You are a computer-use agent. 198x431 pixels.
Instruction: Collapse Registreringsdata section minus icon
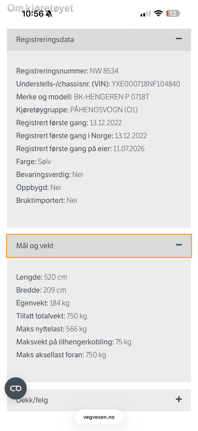click(x=179, y=39)
